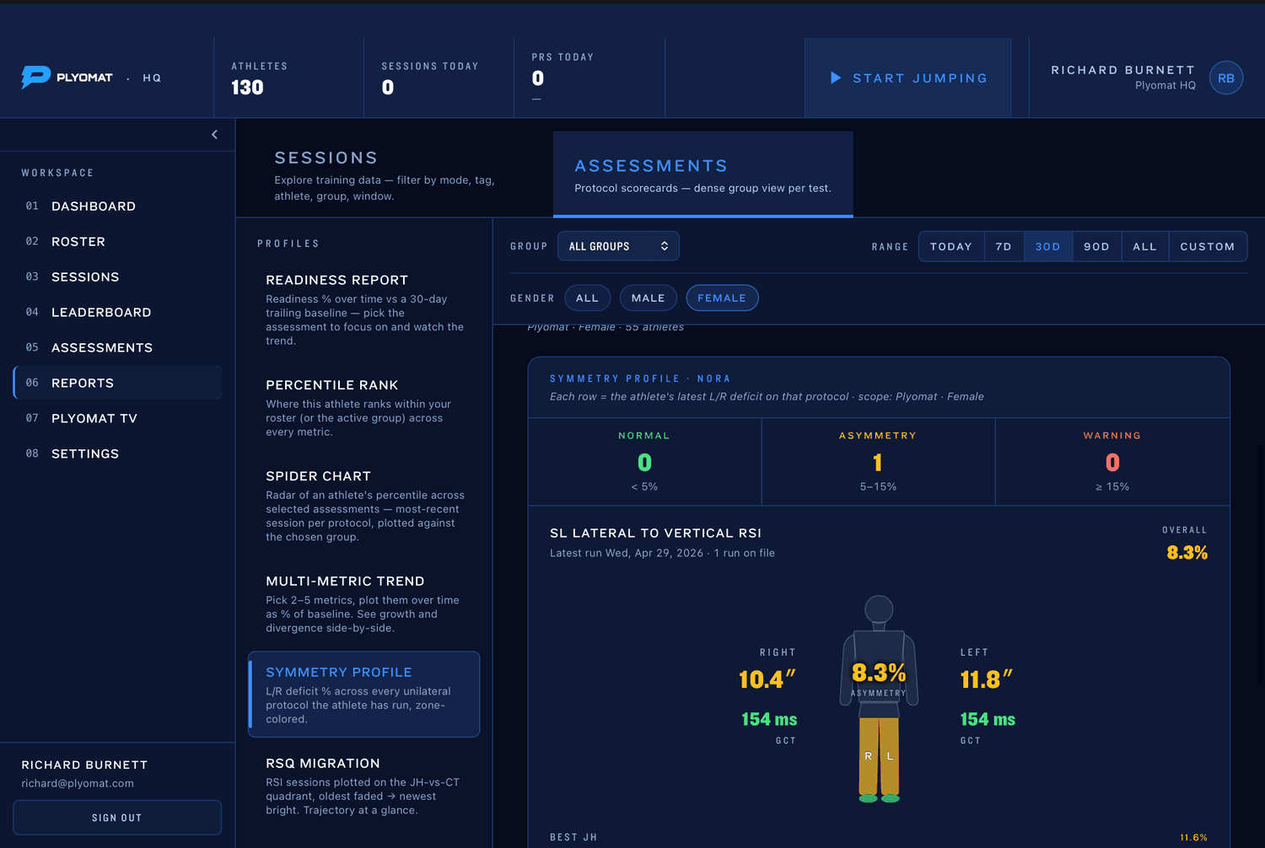
Task: Click the SL Lateral to Vertical RSI title
Action: tap(655, 534)
